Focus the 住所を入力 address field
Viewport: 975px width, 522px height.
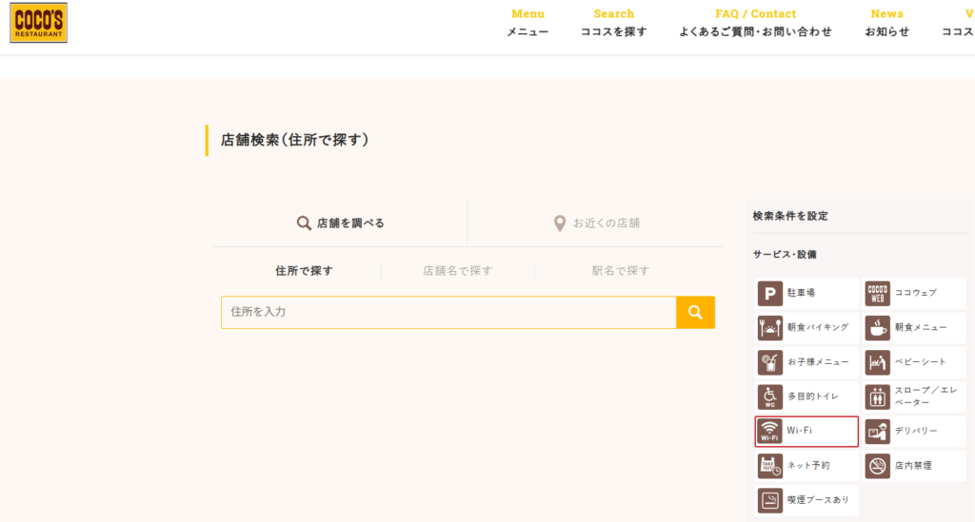449,312
